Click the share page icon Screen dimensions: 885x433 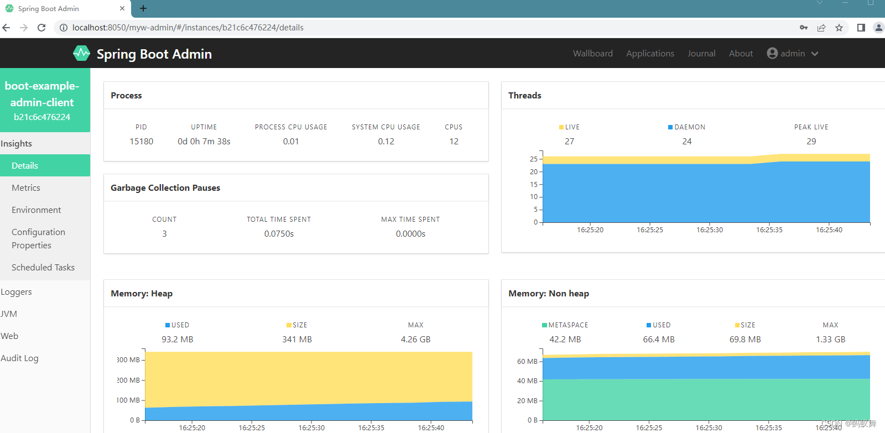[821, 28]
